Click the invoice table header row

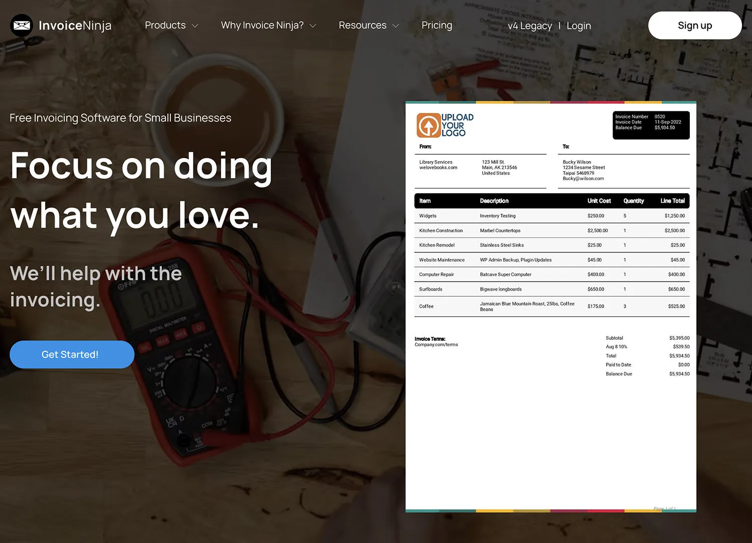551,201
